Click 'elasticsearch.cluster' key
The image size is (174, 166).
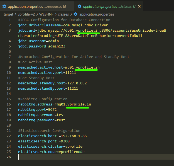point(40,147)
